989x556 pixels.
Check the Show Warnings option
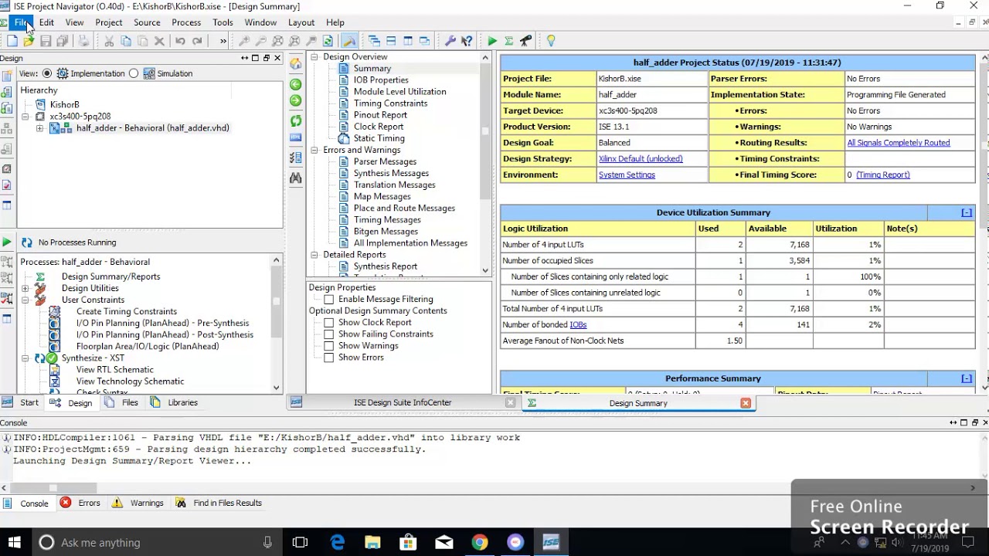(x=329, y=345)
